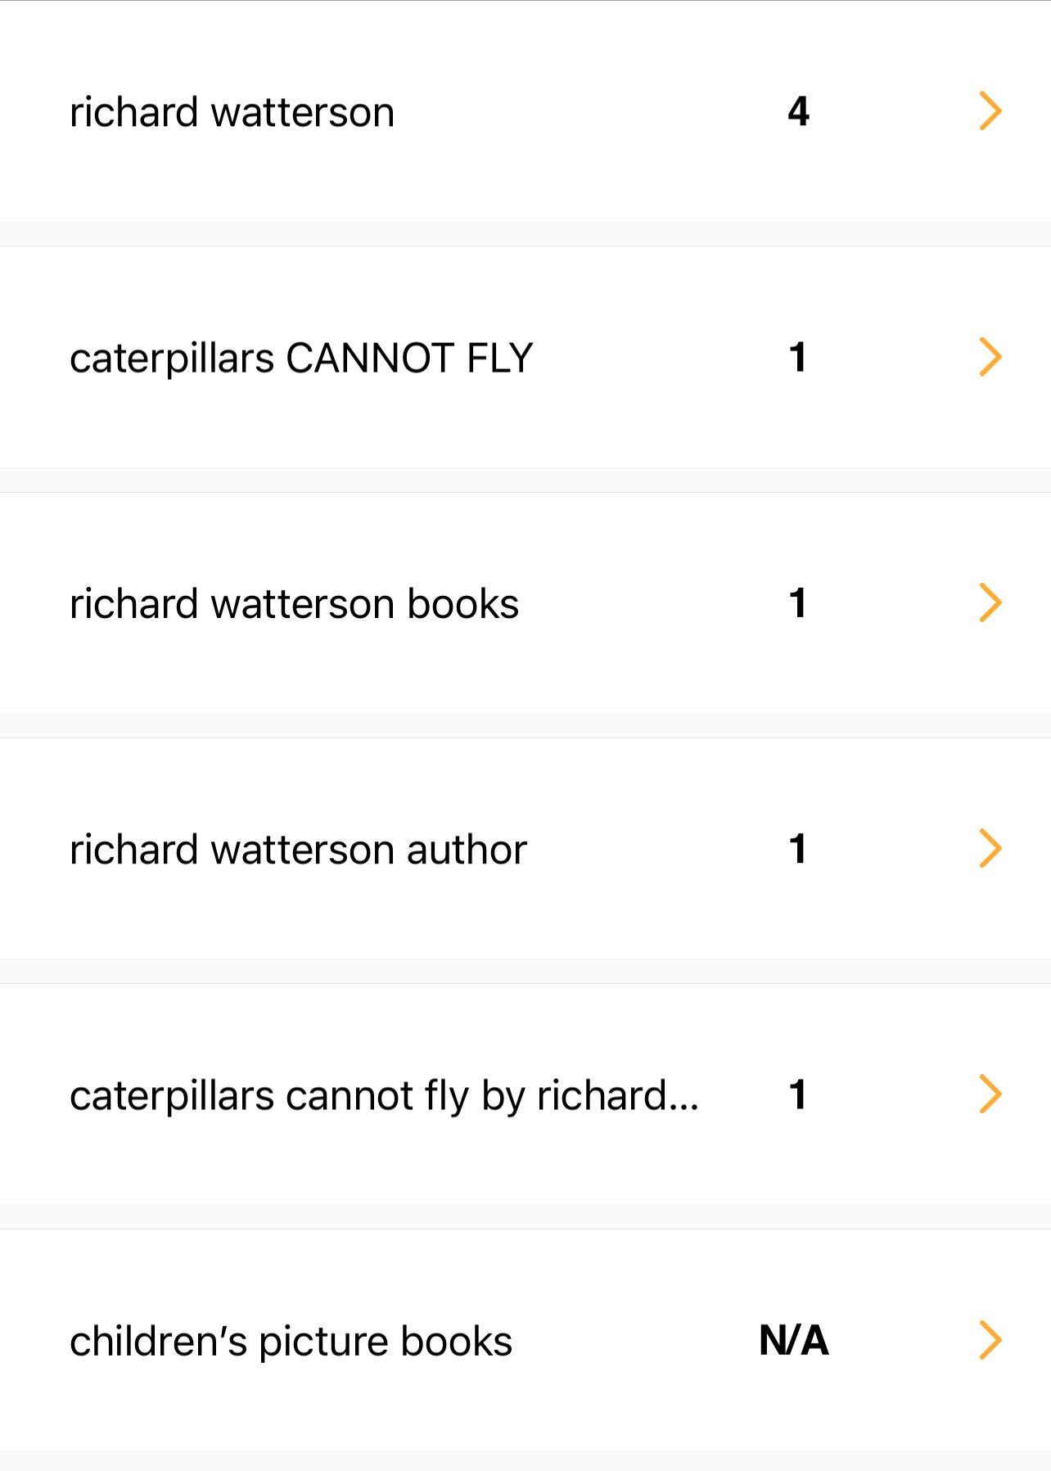Viewport: 1051px width, 1471px height.
Task: Choose the 'richard watterson author' keyword text
Action: pyautogui.click(x=298, y=850)
